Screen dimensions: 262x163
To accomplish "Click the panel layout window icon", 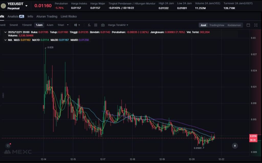I will point(248,25).
